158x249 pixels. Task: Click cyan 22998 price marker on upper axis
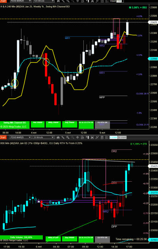point(153,59)
